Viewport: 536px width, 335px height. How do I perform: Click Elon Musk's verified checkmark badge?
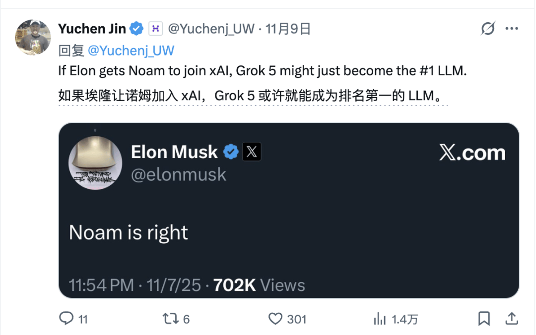pyautogui.click(x=230, y=152)
